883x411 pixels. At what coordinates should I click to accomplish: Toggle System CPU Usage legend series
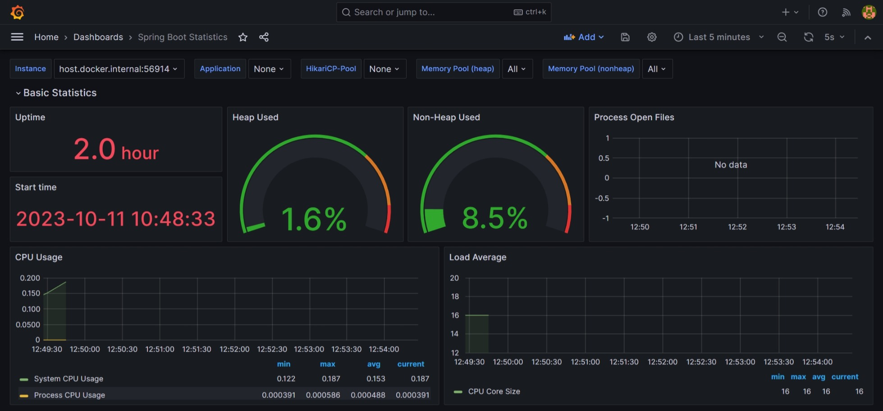(69, 379)
